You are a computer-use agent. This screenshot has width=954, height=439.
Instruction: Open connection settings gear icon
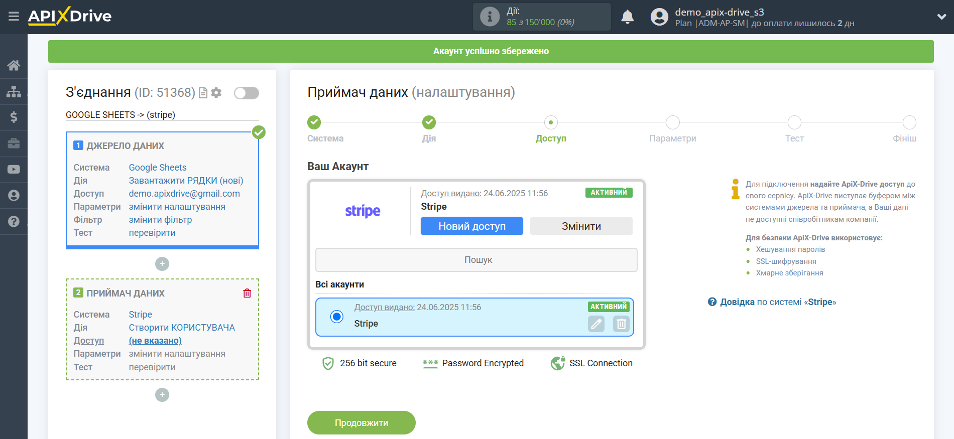(216, 92)
